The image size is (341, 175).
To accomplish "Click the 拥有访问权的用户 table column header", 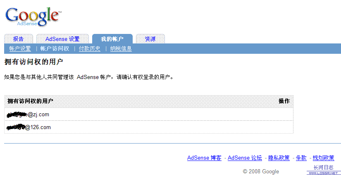I will coord(30,101).
